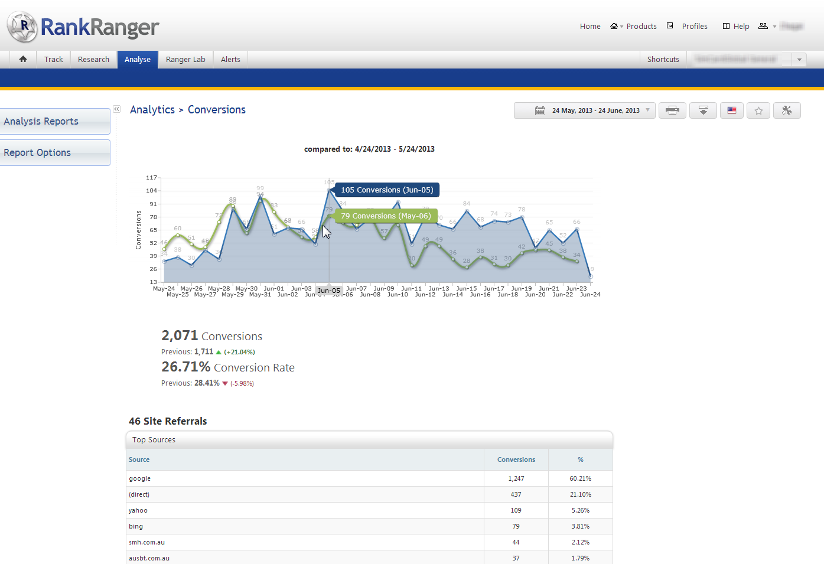The image size is (824, 564).
Task: Sort table by Conversions column header
Action: (516, 459)
